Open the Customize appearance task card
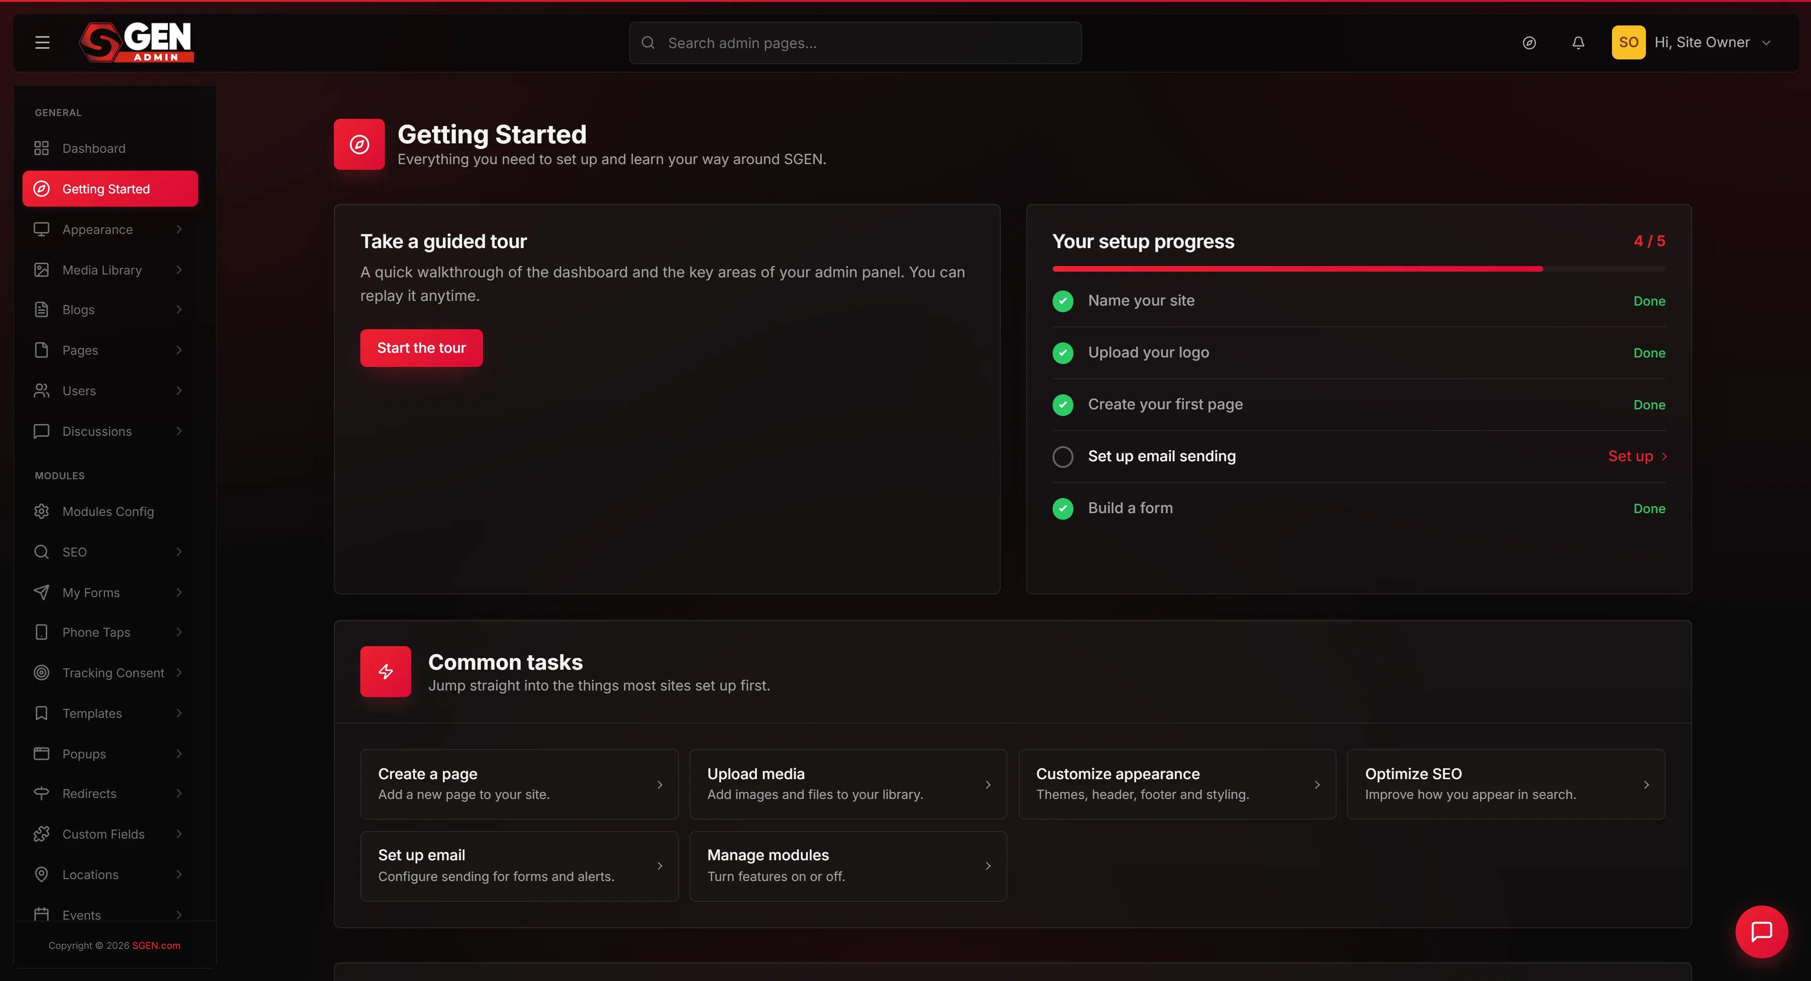Image resolution: width=1811 pixels, height=981 pixels. coord(1177,784)
